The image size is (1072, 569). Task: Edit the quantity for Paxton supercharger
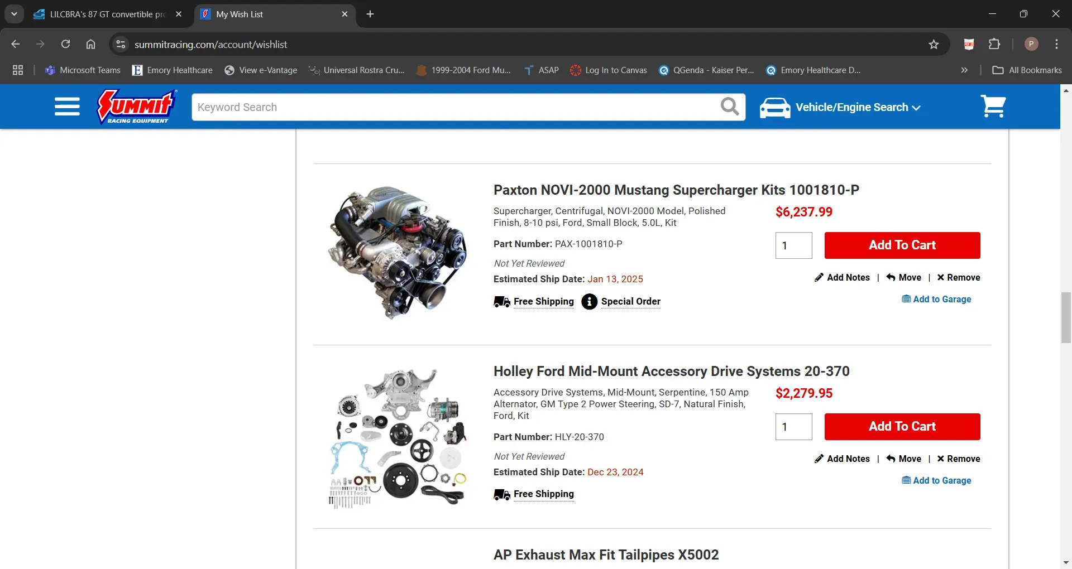(793, 245)
